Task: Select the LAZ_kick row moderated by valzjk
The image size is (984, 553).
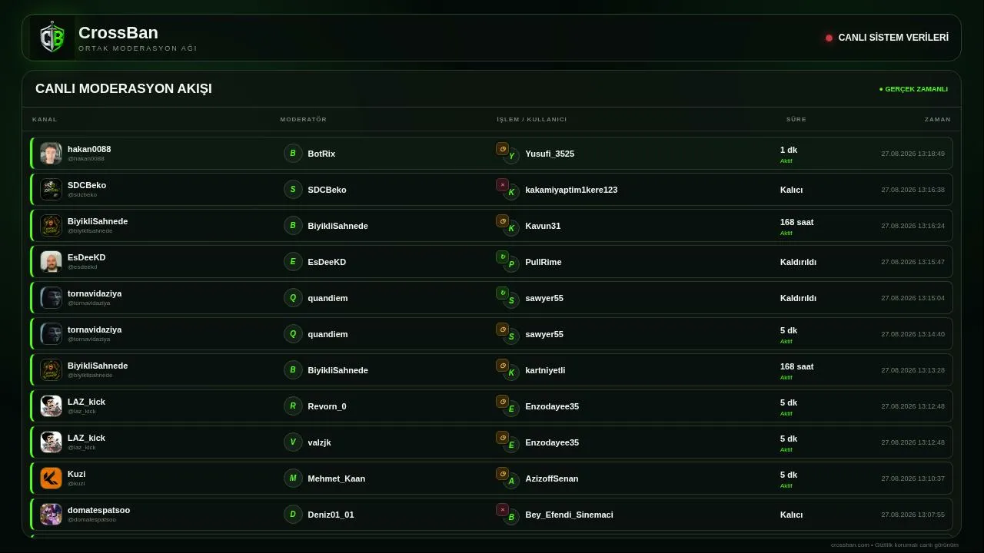Action: click(x=491, y=442)
